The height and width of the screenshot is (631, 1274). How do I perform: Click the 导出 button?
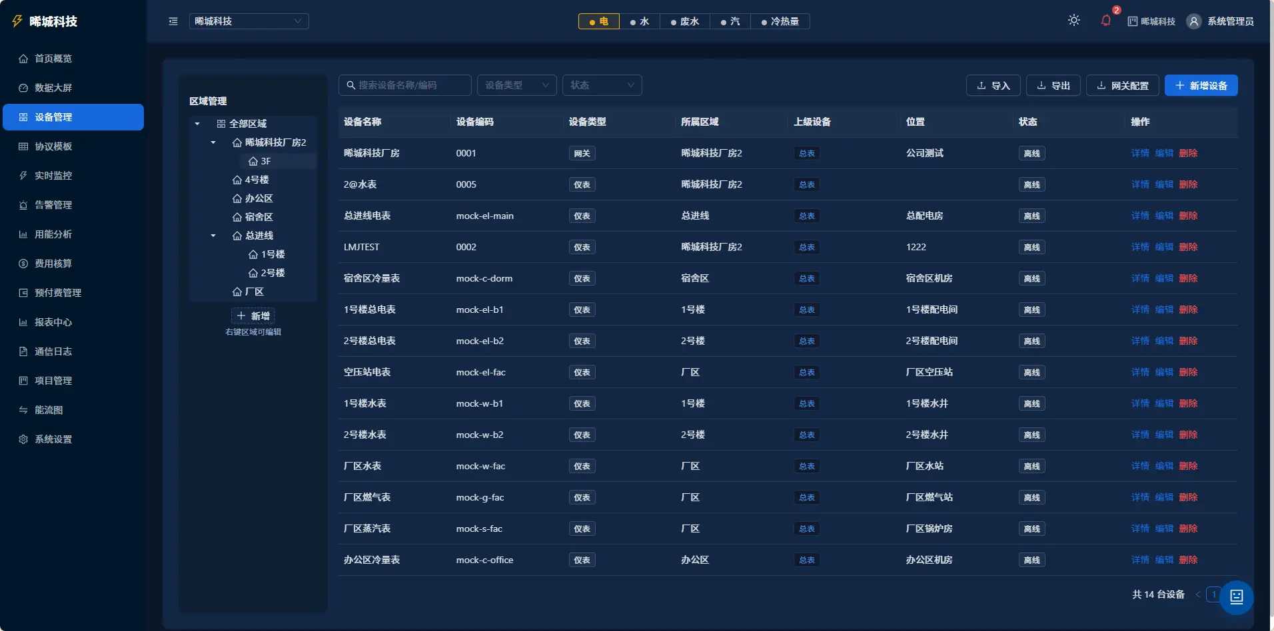click(1053, 85)
